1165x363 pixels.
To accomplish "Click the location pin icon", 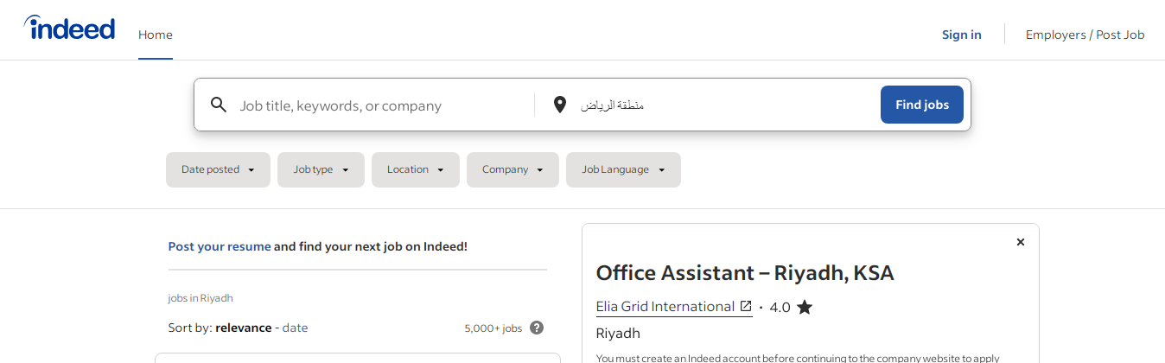I will click(559, 105).
